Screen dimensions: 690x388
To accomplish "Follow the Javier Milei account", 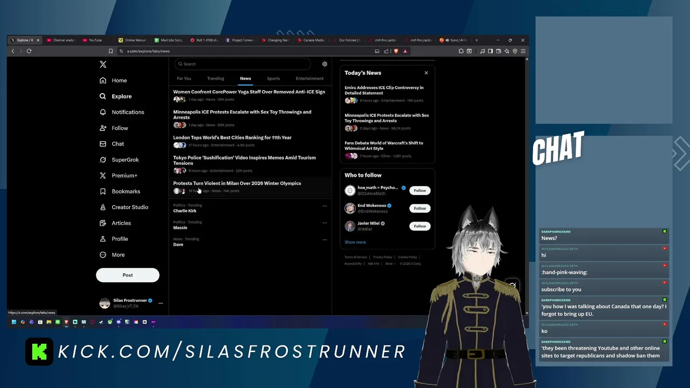I will [x=420, y=226].
